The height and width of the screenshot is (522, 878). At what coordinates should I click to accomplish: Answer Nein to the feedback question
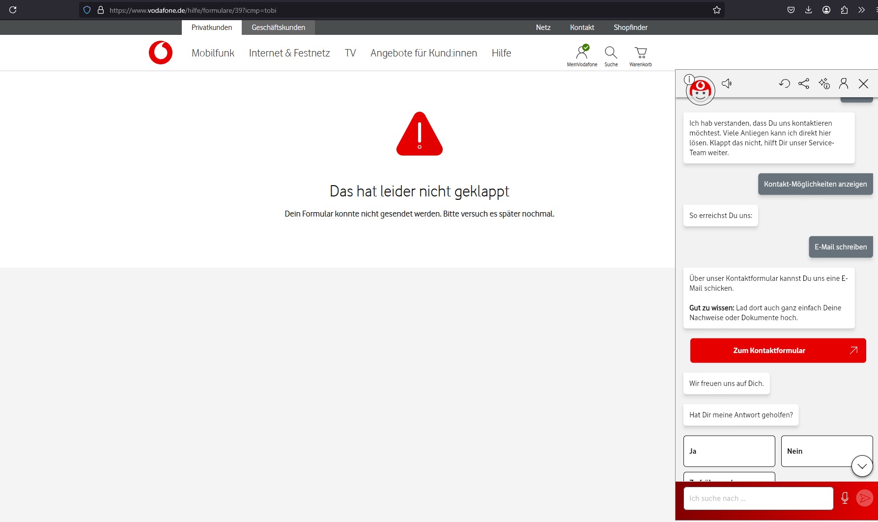827,451
